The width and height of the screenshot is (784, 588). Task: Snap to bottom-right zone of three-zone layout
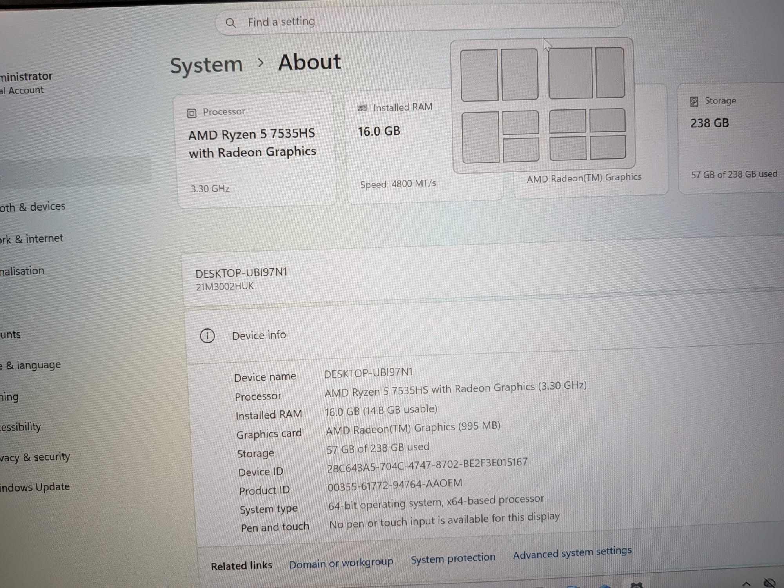coord(521,150)
